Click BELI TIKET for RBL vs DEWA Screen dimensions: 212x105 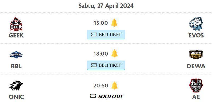click(106, 65)
